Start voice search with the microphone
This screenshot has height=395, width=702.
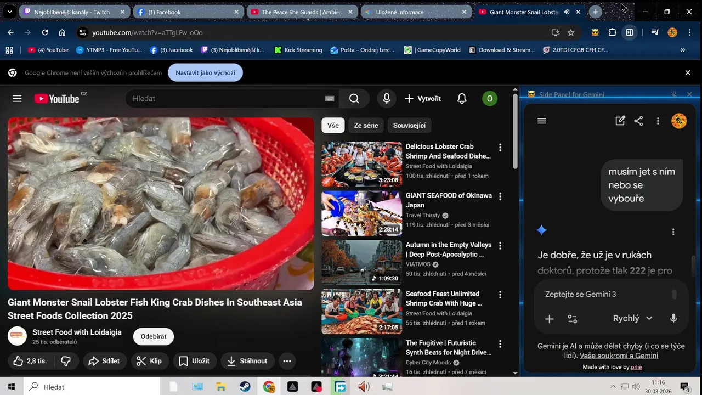coord(387,99)
